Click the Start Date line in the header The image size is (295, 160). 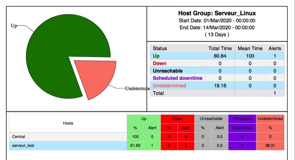pyautogui.click(x=217, y=21)
